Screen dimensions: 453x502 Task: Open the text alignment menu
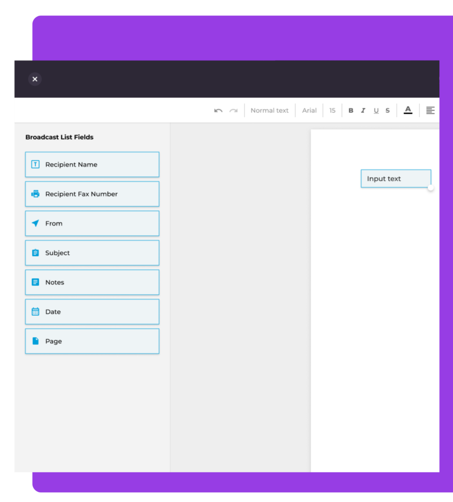point(430,110)
